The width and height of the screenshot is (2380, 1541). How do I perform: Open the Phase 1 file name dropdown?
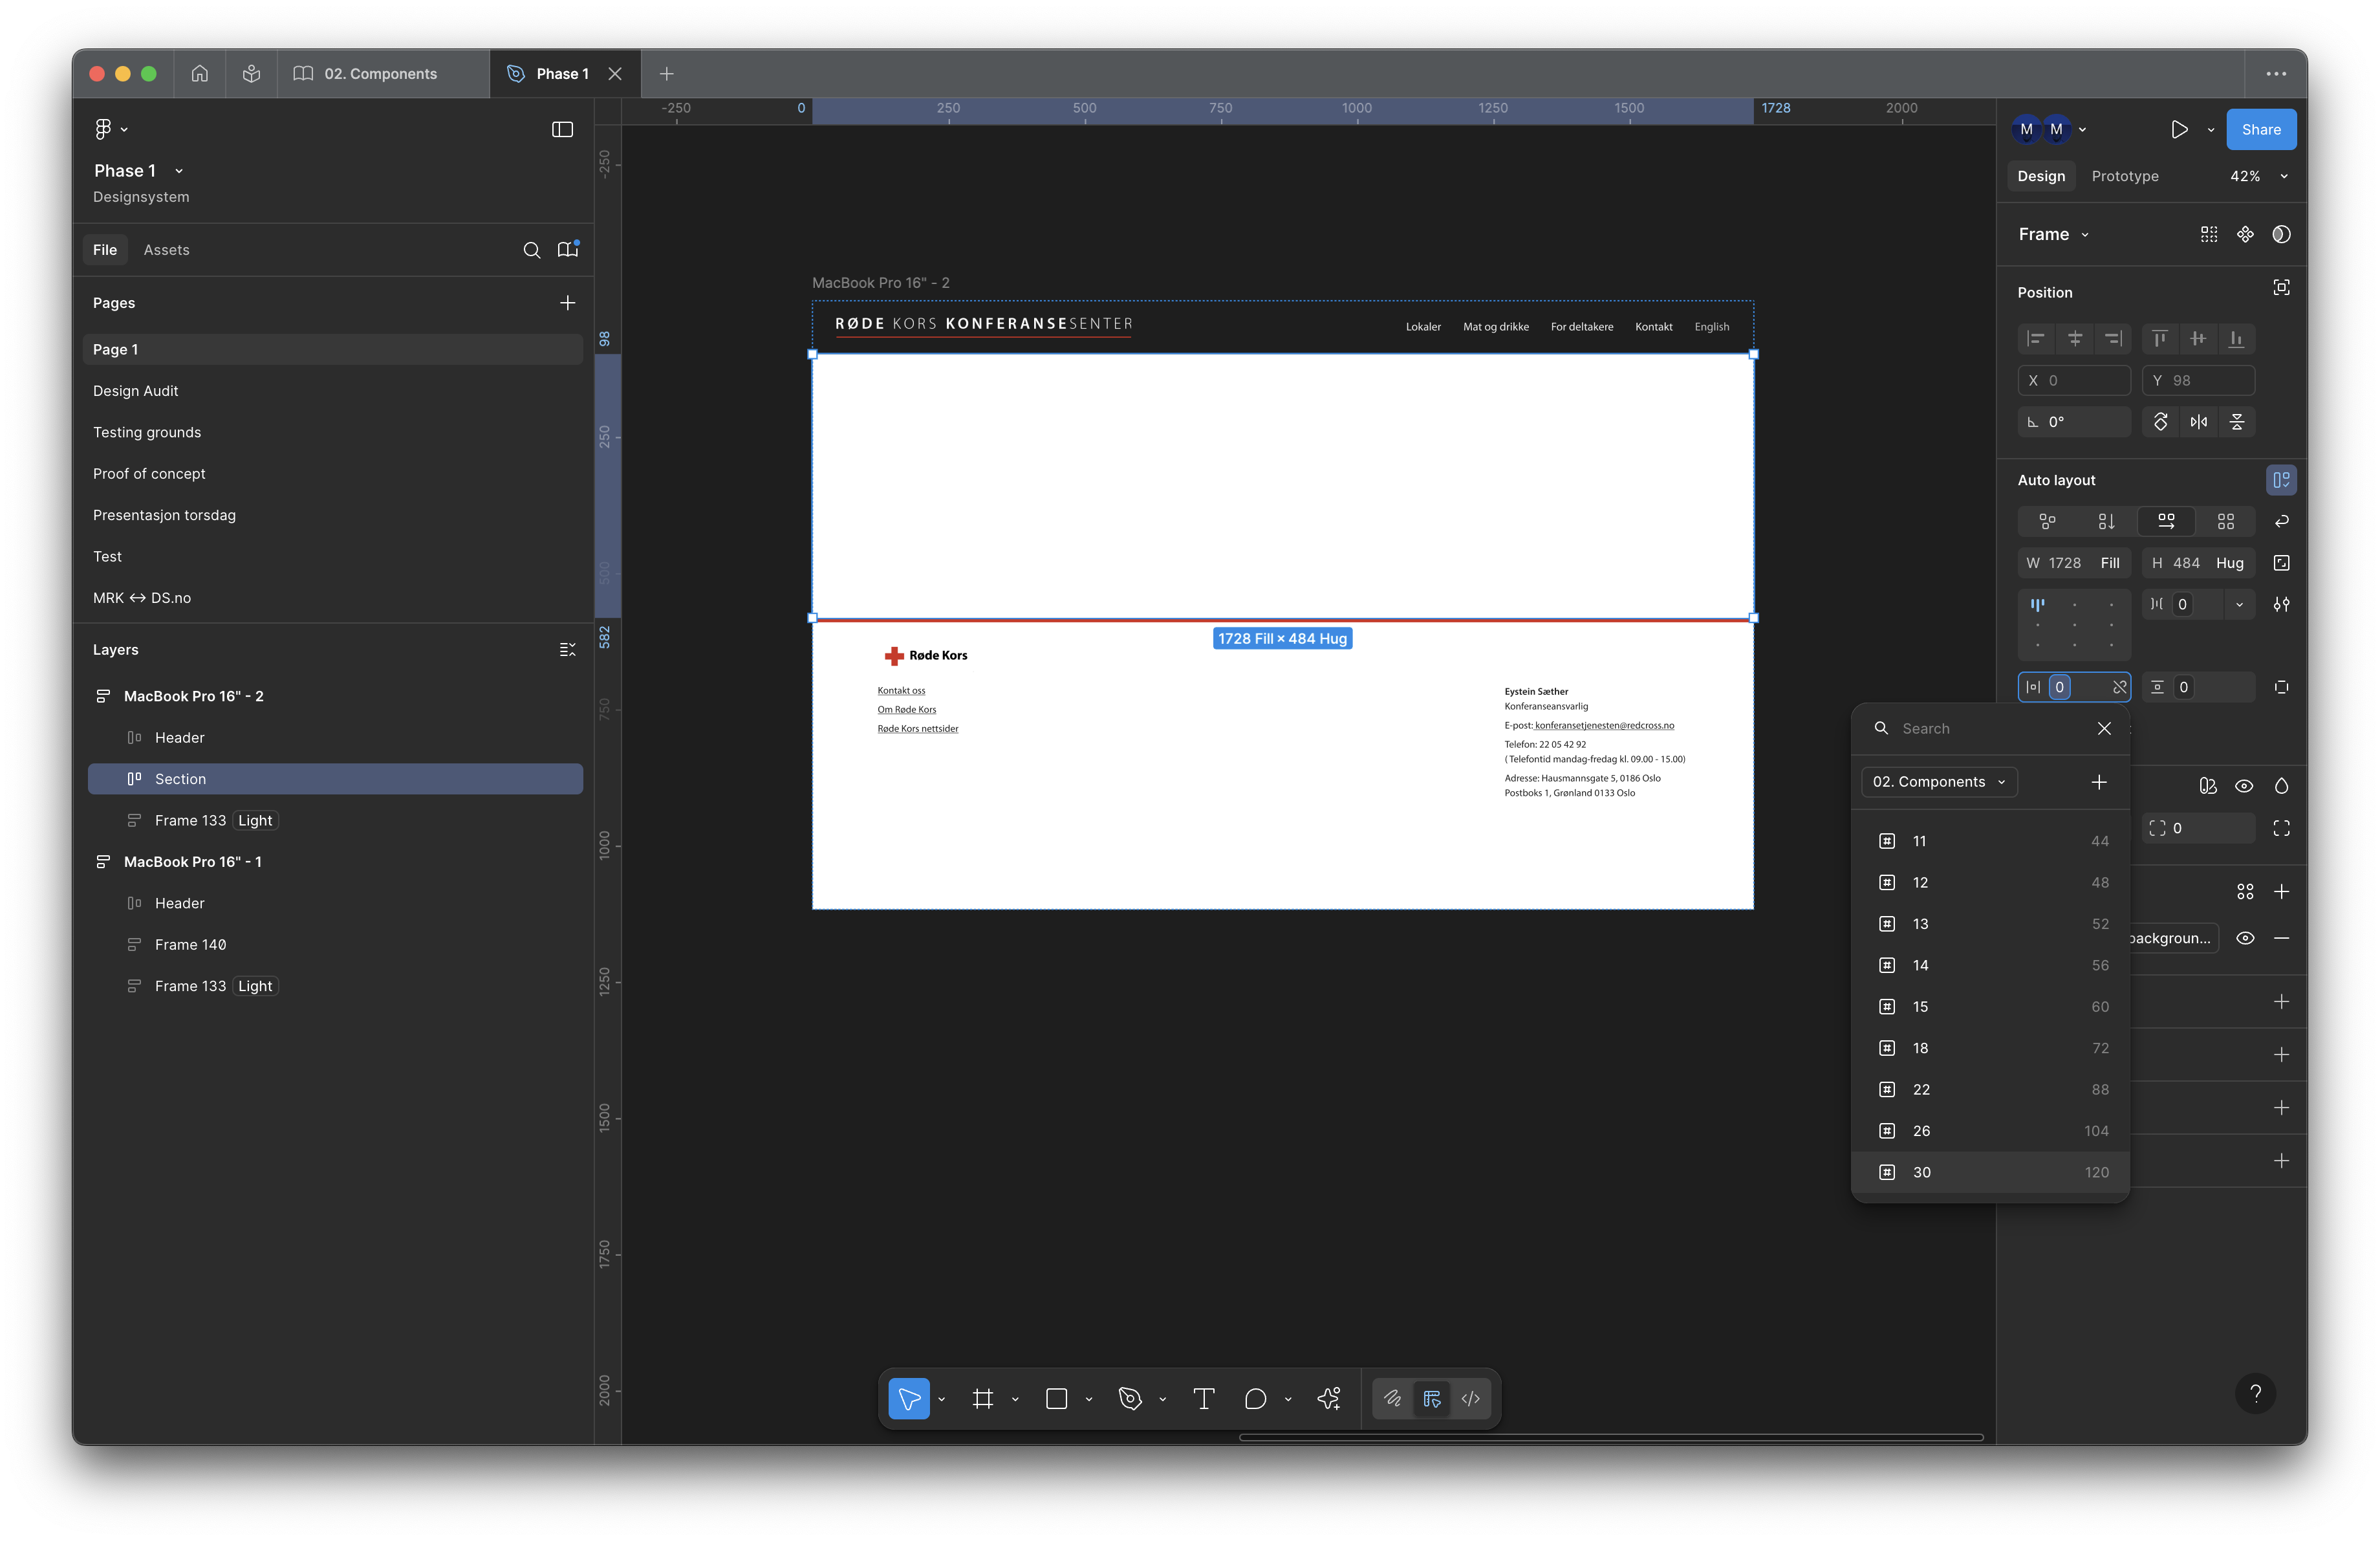pyautogui.click(x=178, y=171)
